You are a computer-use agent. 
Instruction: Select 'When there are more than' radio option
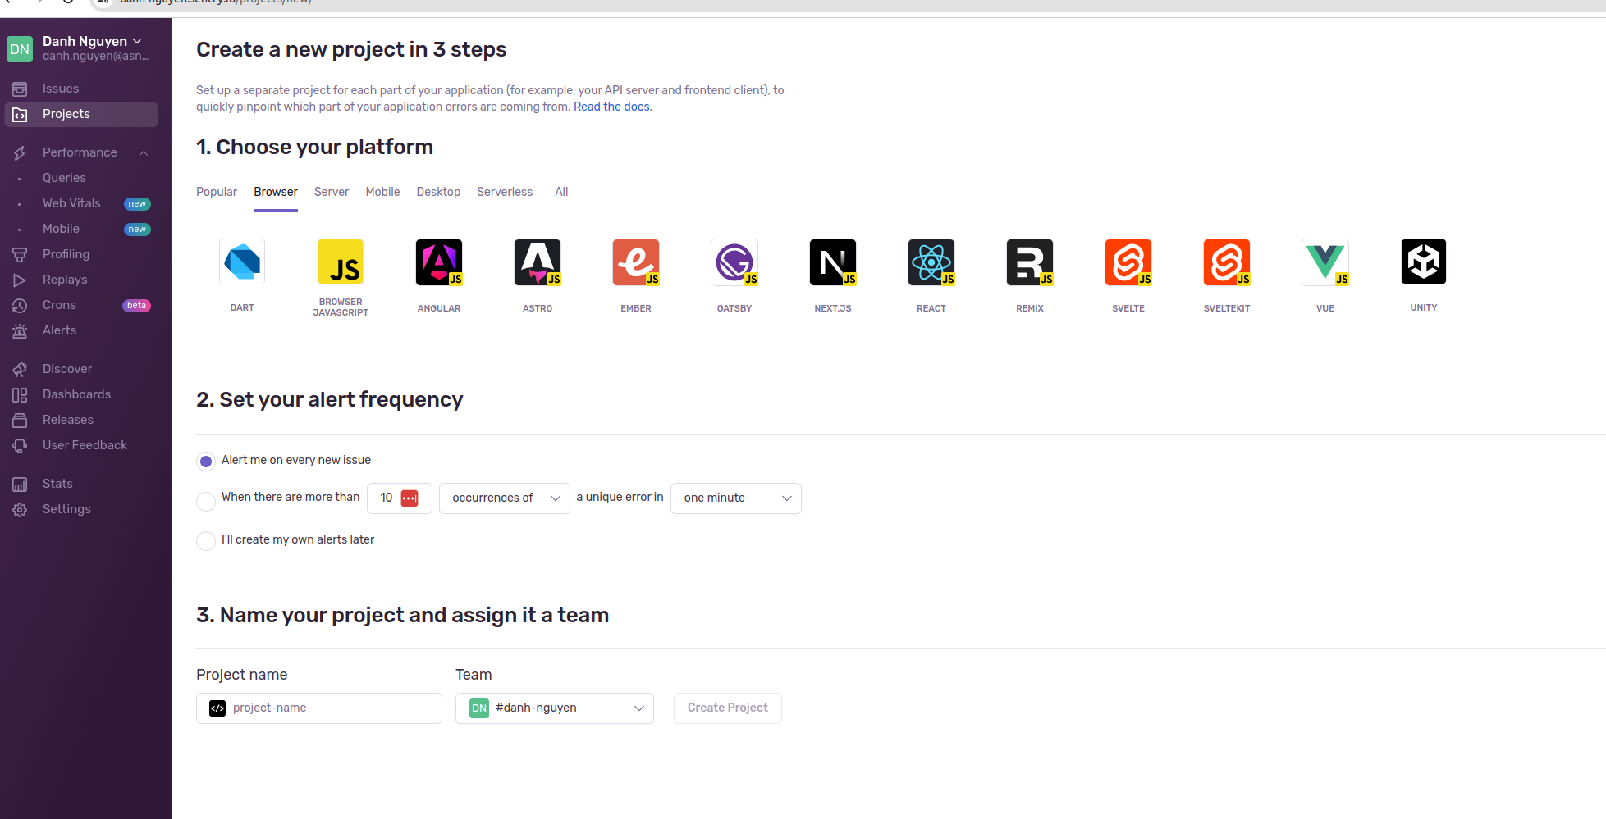(206, 501)
